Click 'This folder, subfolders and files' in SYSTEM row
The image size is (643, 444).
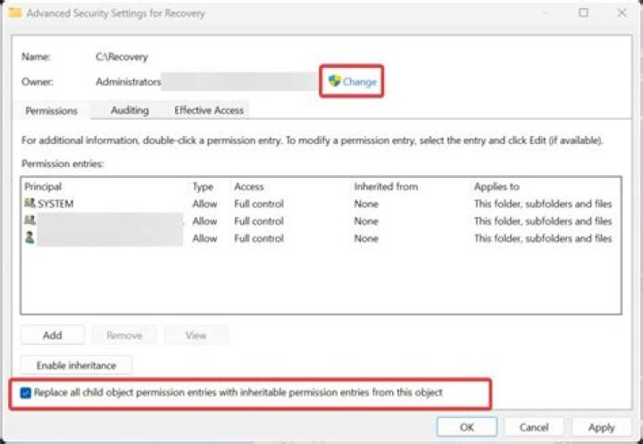click(x=543, y=204)
